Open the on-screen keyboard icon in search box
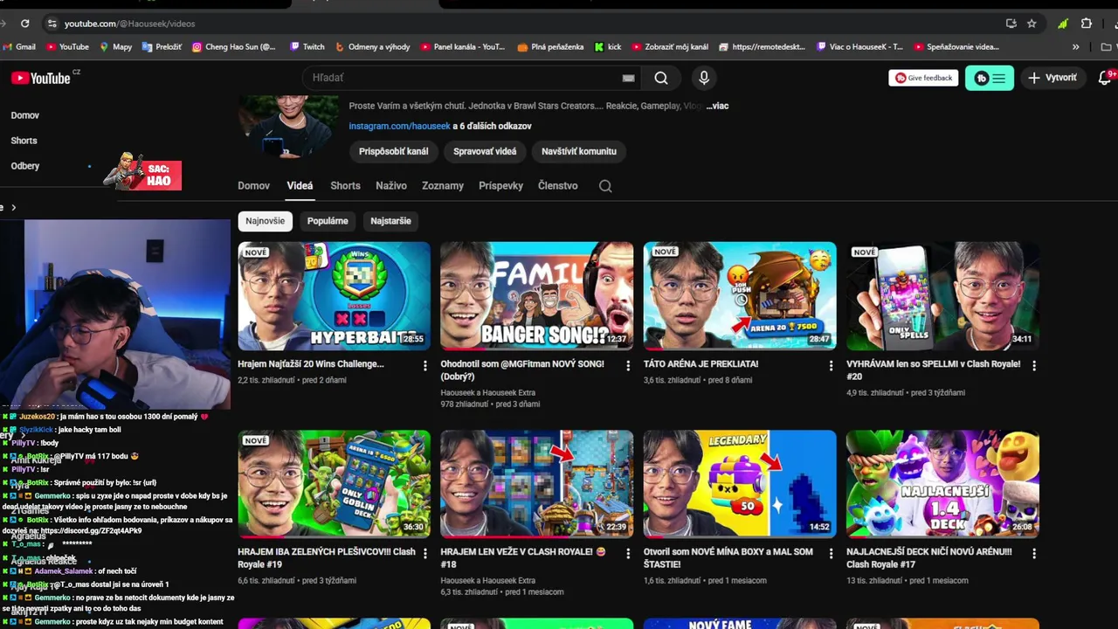Viewport: 1118px width, 629px height. pos(628,78)
